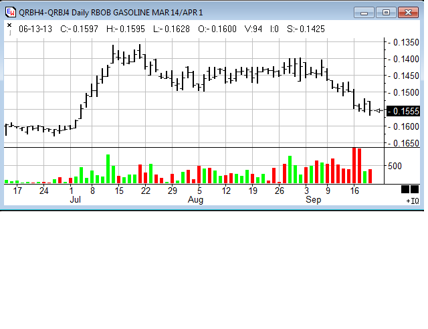Click the close value C:-0.1597
The width and height of the screenshot is (428, 329).
tap(79, 29)
